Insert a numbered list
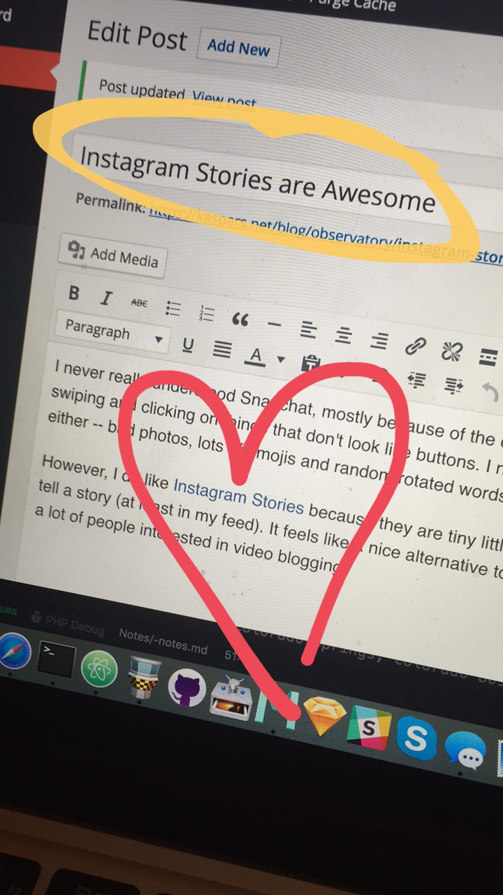This screenshot has width=503, height=895. coord(207,313)
